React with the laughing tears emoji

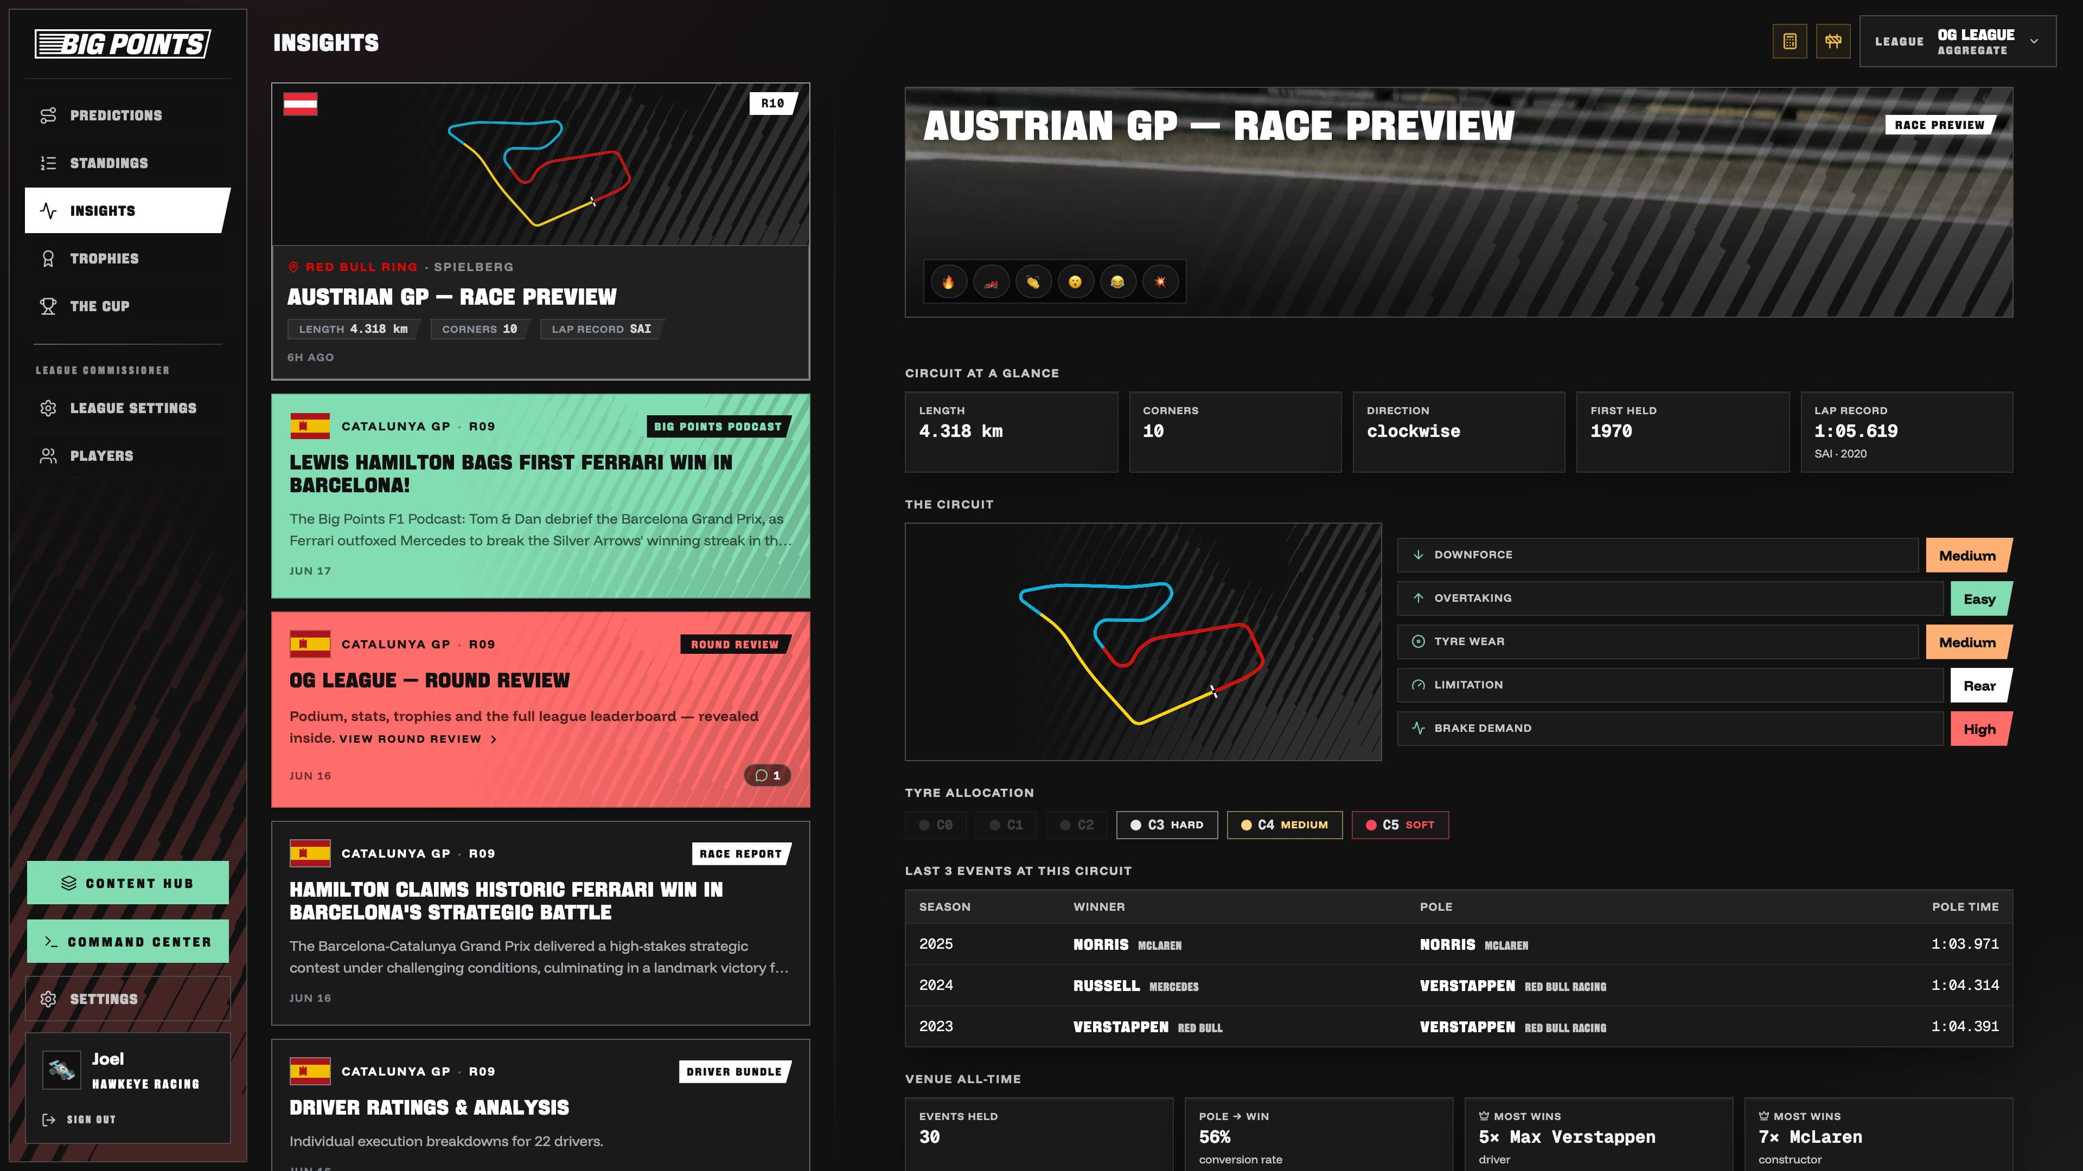pos(1117,282)
